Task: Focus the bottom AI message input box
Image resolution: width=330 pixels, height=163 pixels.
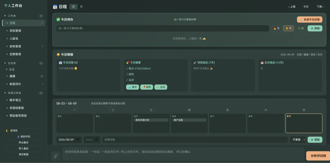Action: [183, 154]
